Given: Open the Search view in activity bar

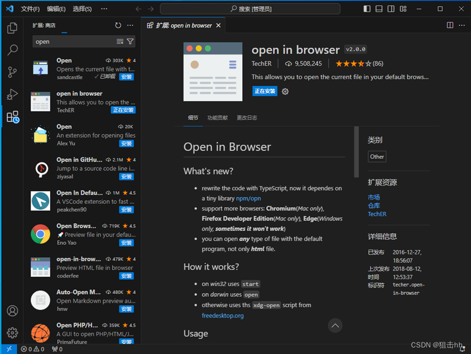Looking at the screenshot, I should tap(13, 50).
